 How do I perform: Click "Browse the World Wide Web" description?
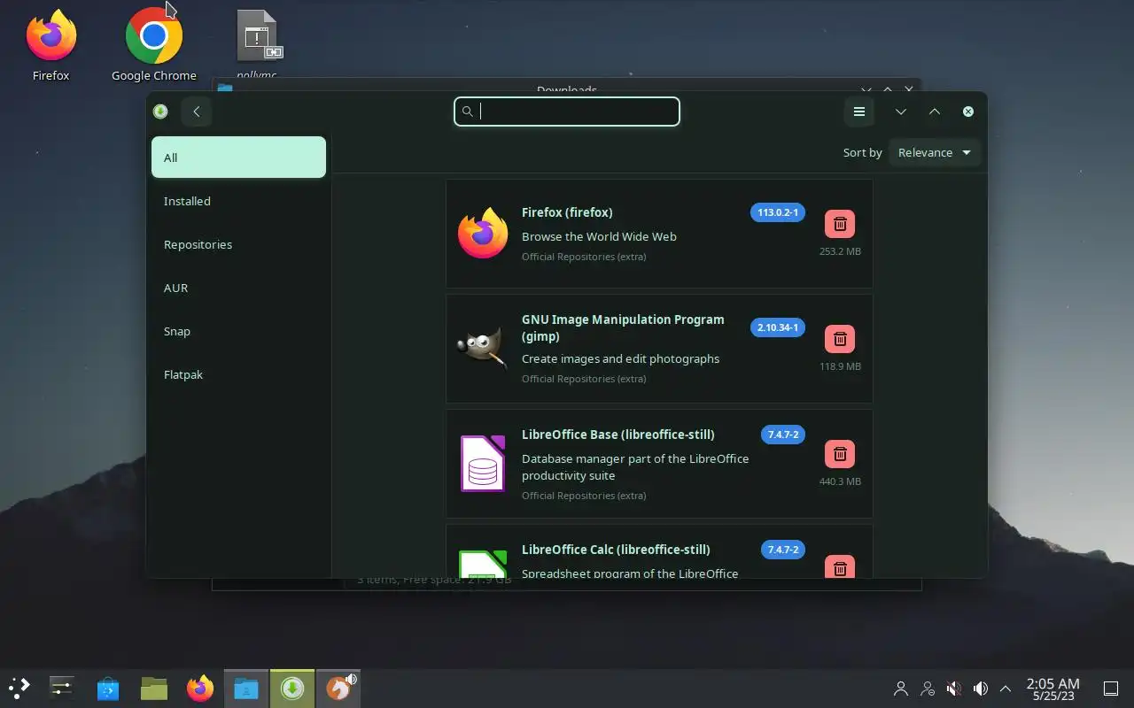click(599, 236)
